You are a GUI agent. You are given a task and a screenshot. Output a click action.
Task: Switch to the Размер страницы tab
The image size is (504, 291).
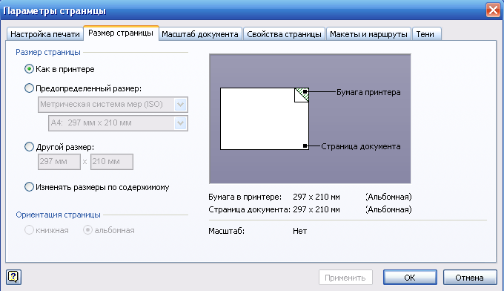[x=121, y=33]
